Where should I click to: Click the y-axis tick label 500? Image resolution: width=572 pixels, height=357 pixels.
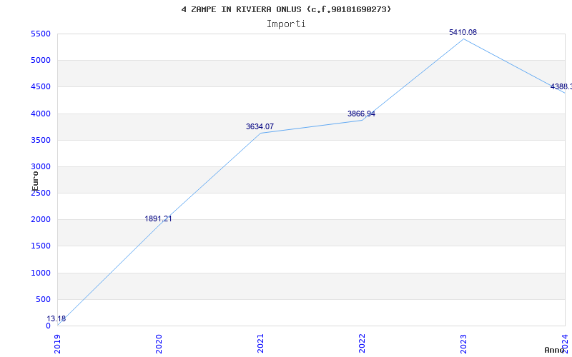43,299
